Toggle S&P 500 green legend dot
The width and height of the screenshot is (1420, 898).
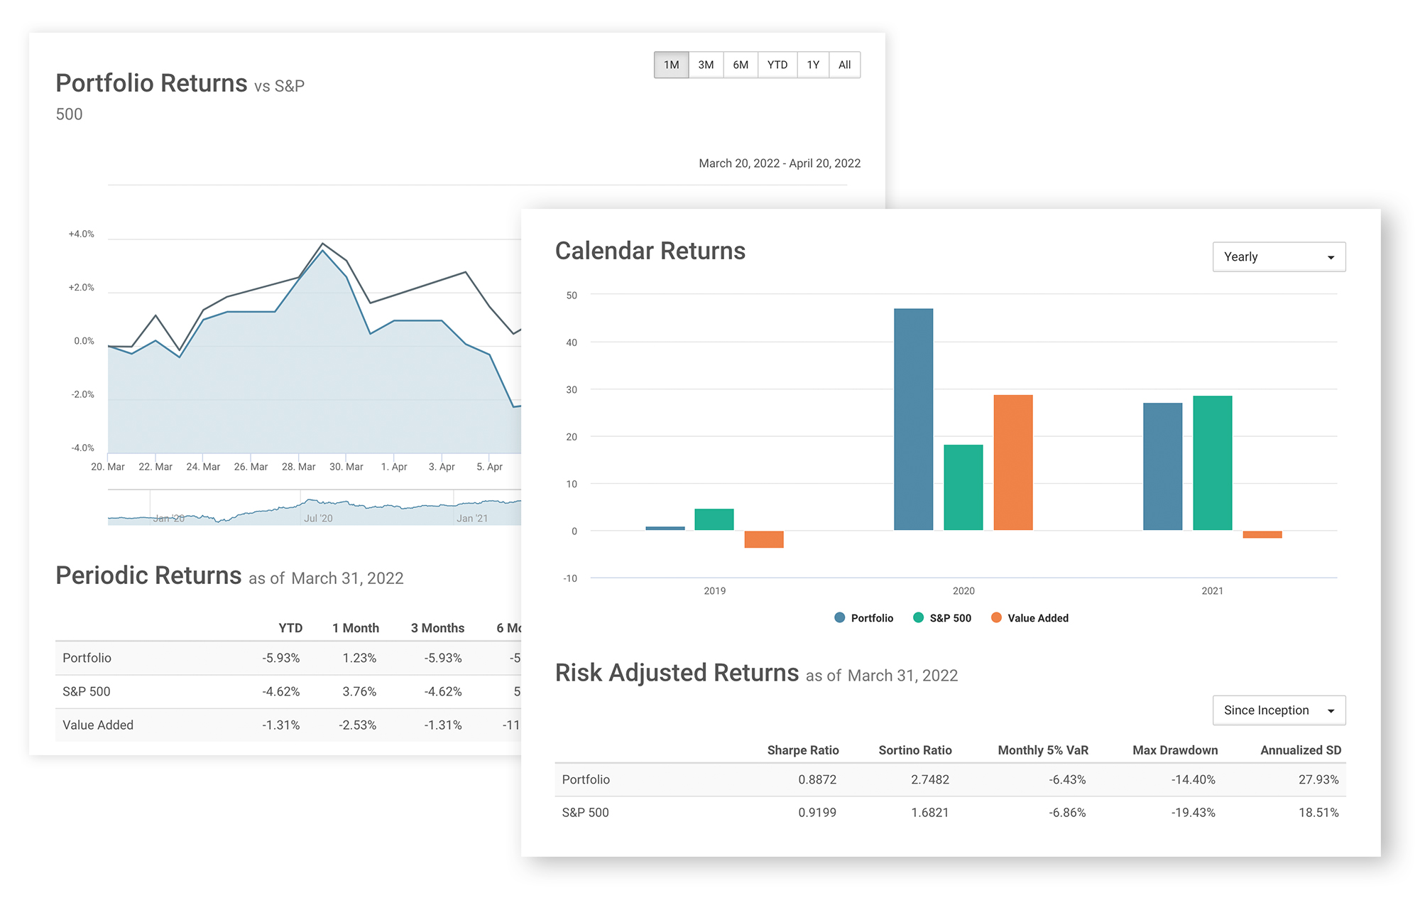(918, 618)
